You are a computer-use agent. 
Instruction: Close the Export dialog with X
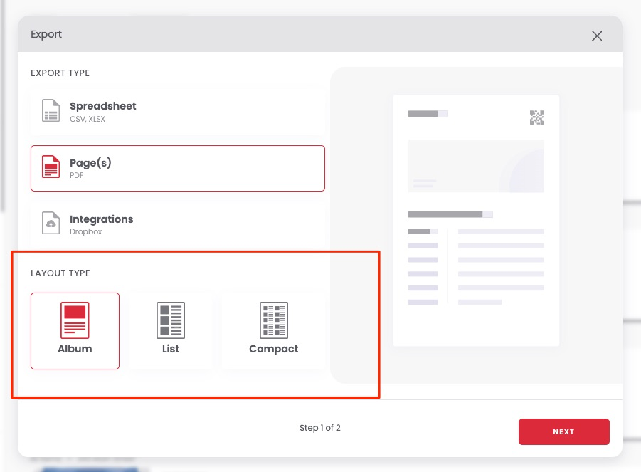[x=597, y=36]
